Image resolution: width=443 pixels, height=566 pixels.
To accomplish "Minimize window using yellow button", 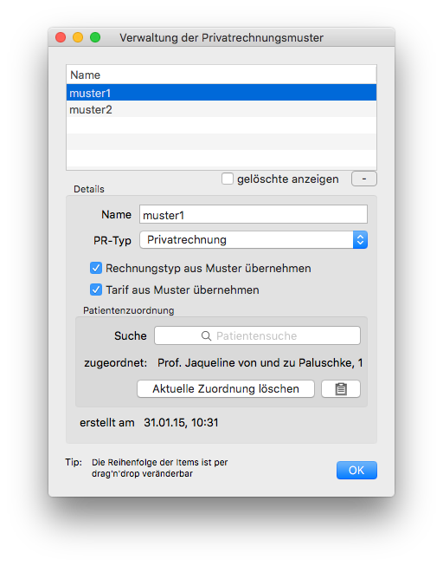I will [78, 37].
